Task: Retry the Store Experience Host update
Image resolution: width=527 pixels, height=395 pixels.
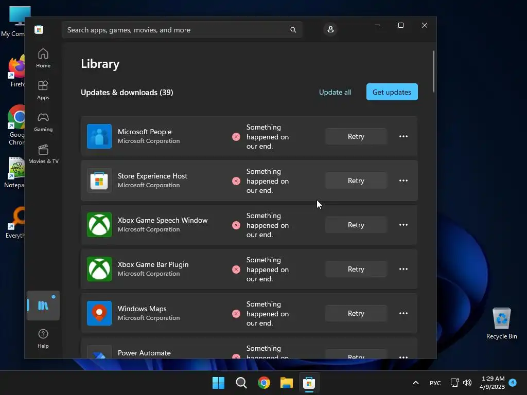Action: pyautogui.click(x=356, y=181)
